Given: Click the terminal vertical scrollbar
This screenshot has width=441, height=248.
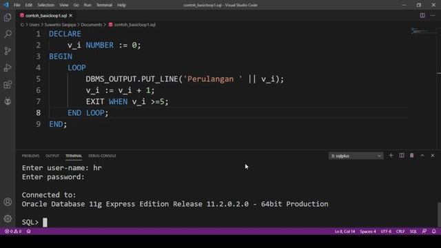Looking at the screenshot, I should [439, 214].
